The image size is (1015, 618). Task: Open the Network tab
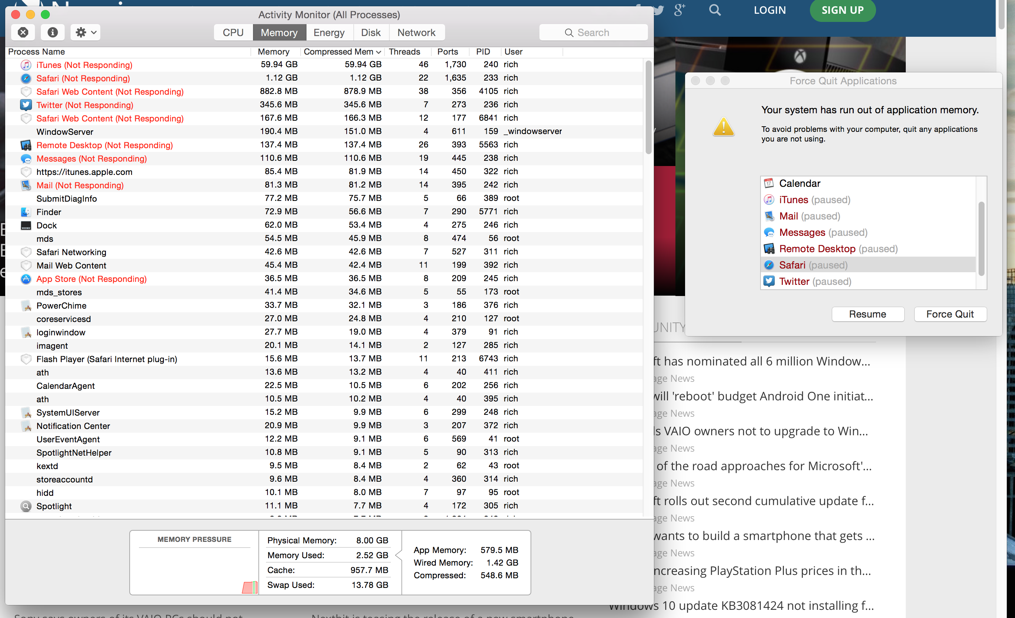[416, 33]
